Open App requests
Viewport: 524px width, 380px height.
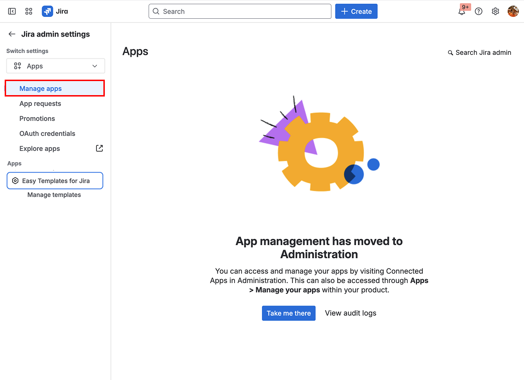(x=40, y=103)
